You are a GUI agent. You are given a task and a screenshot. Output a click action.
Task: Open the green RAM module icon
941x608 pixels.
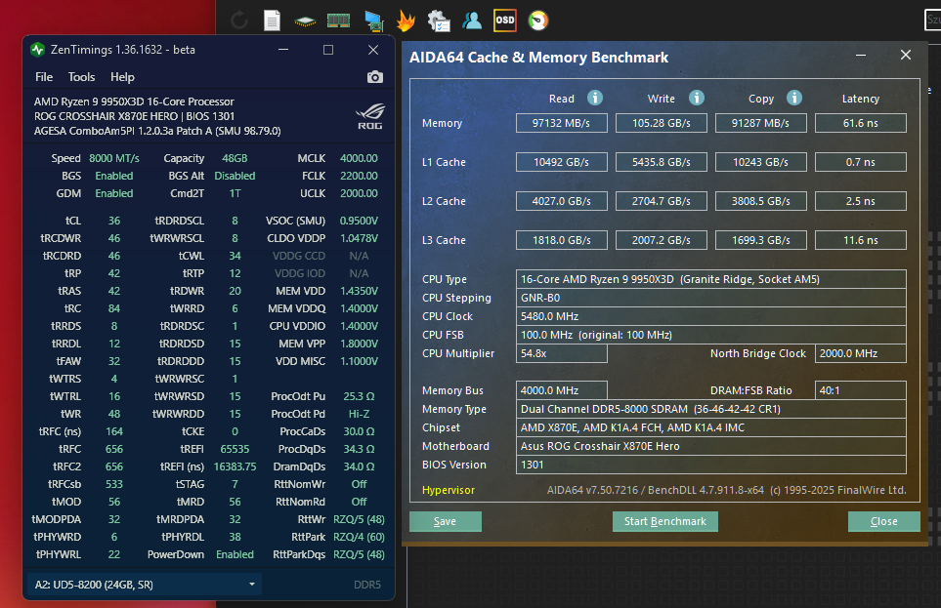[338, 20]
